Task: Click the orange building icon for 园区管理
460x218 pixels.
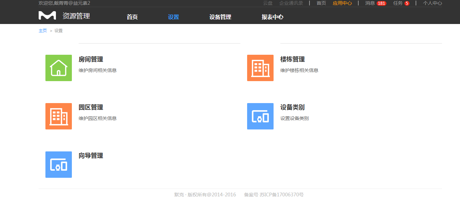Action: pyautogui.click(x=59, y=116)
